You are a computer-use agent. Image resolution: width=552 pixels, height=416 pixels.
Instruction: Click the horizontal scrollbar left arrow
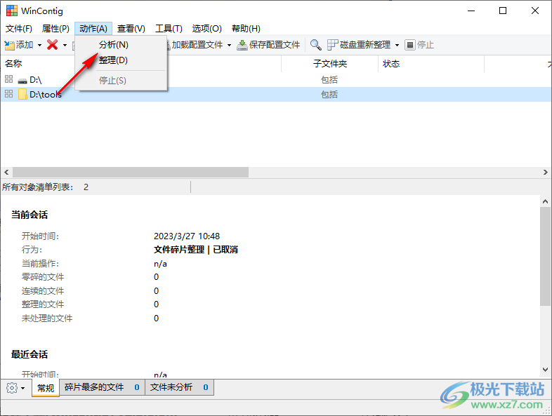tap(6, 173)
